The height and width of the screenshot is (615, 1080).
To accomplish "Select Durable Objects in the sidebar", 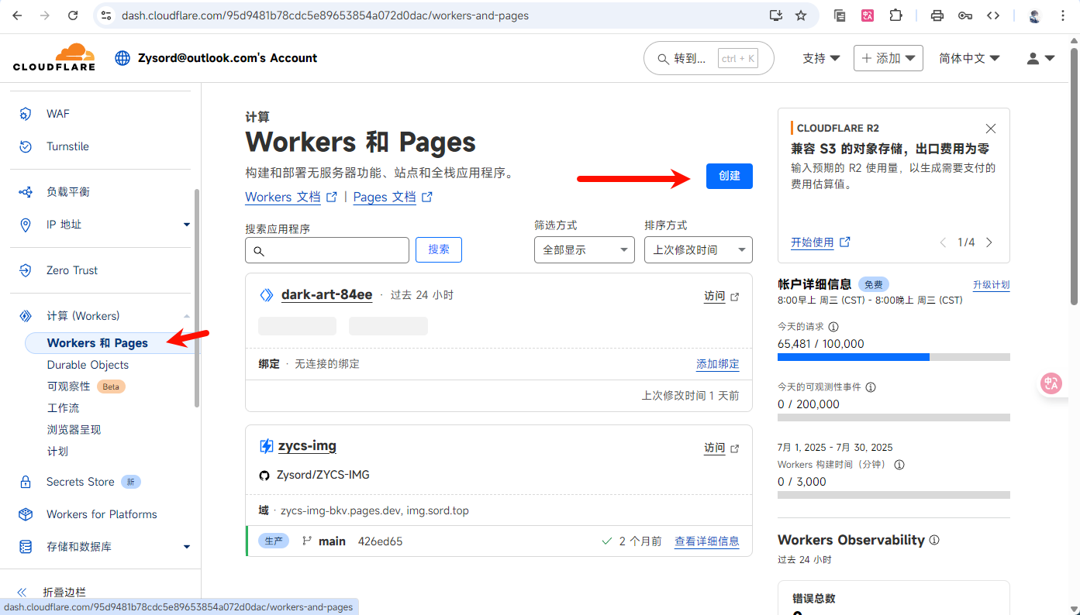I will (x=88, y=365).
